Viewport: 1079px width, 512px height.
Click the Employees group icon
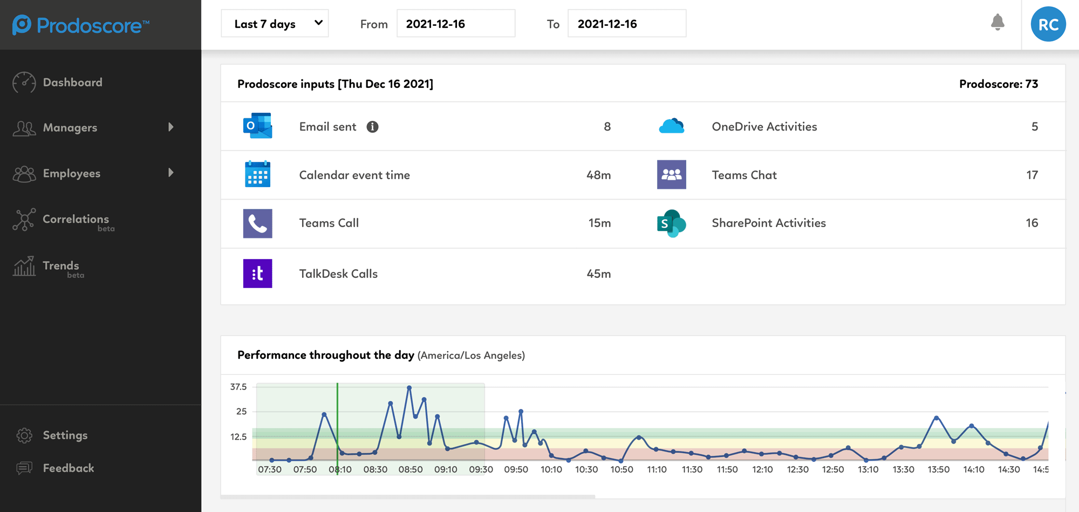coord(24,173)
